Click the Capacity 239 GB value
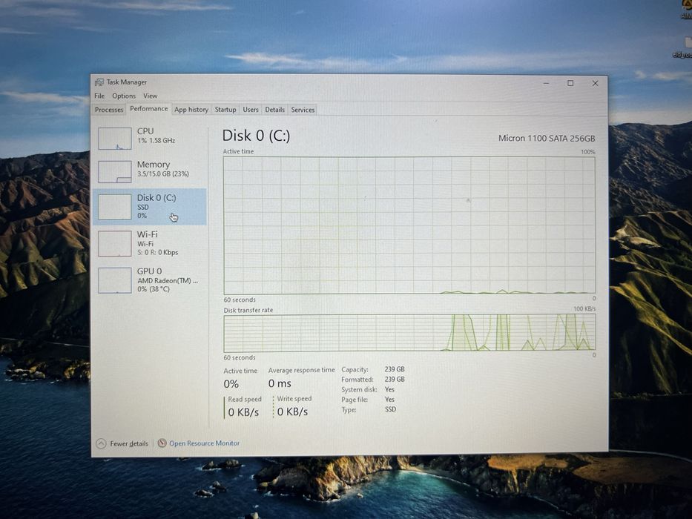 (x=395, y=369)
